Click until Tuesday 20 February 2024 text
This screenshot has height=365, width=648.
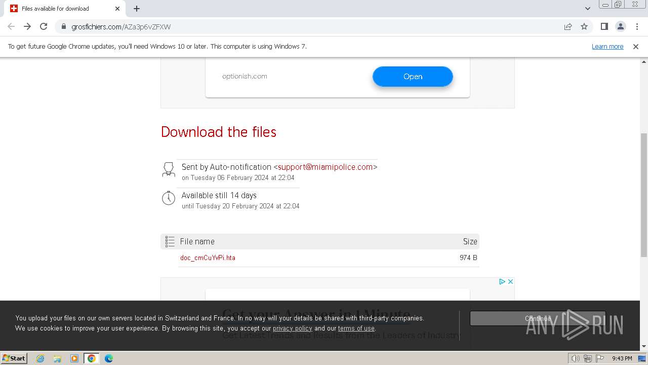point(240,206)
